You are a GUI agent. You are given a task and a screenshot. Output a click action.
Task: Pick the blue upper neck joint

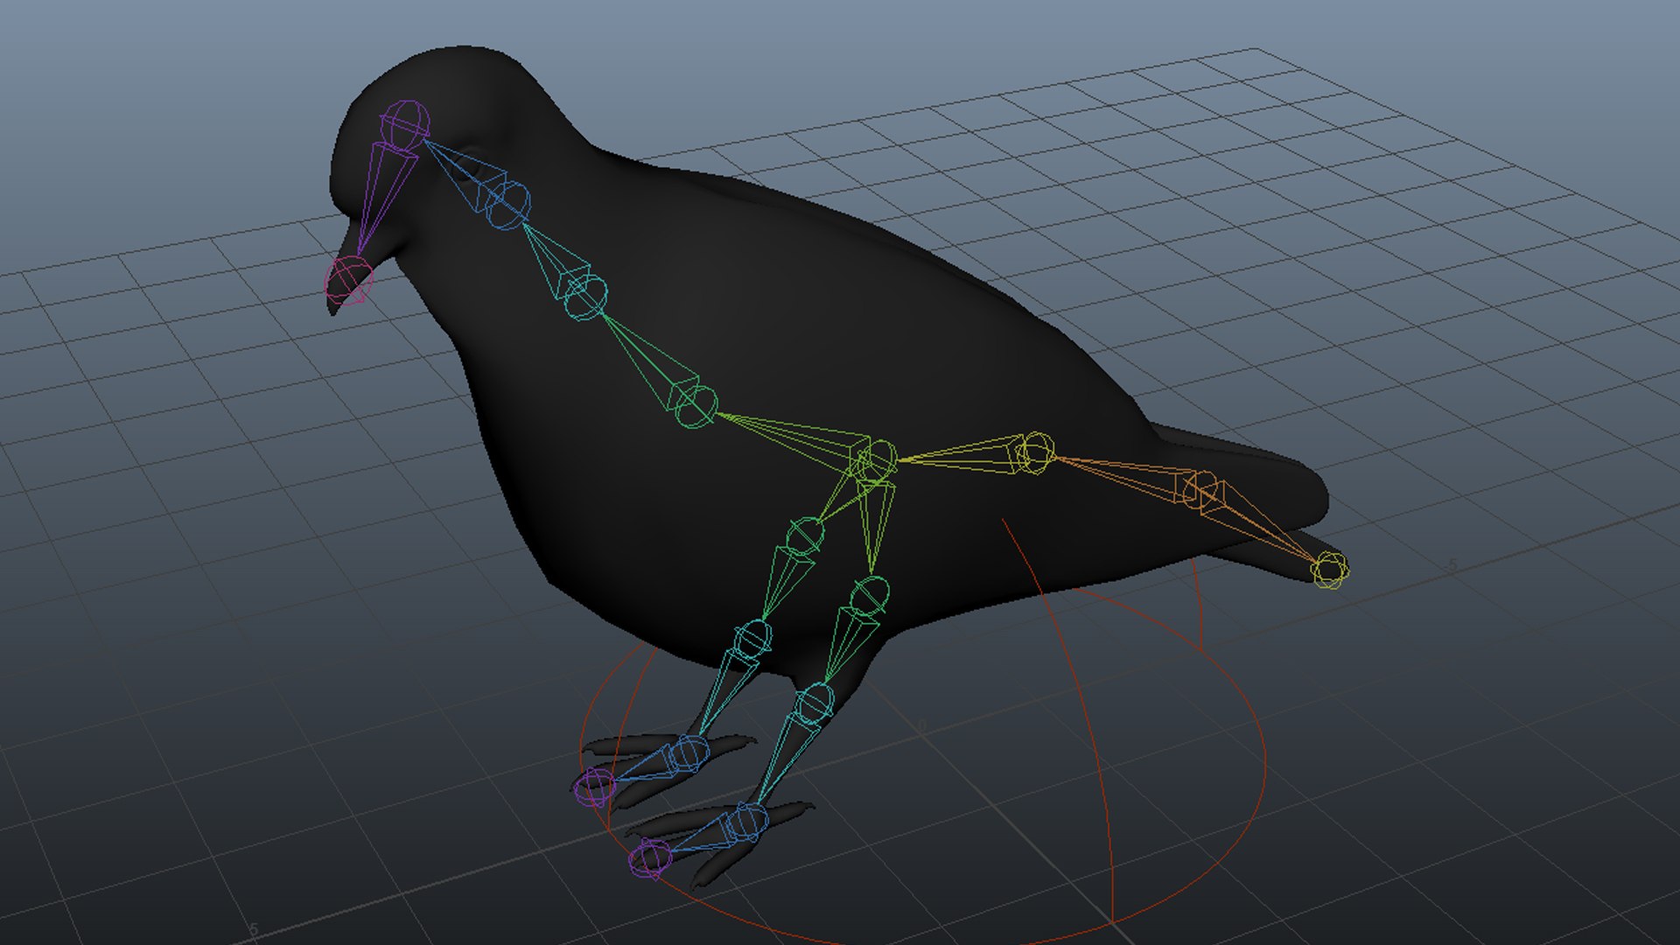point(507,206)
